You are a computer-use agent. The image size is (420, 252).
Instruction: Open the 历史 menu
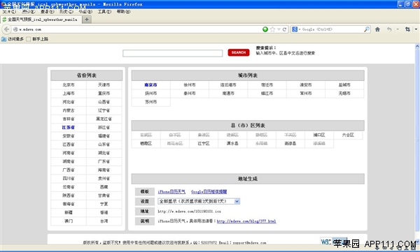click(66, 11)
